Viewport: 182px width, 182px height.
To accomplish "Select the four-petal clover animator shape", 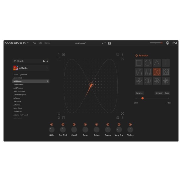I will click(x=139, y=81).
